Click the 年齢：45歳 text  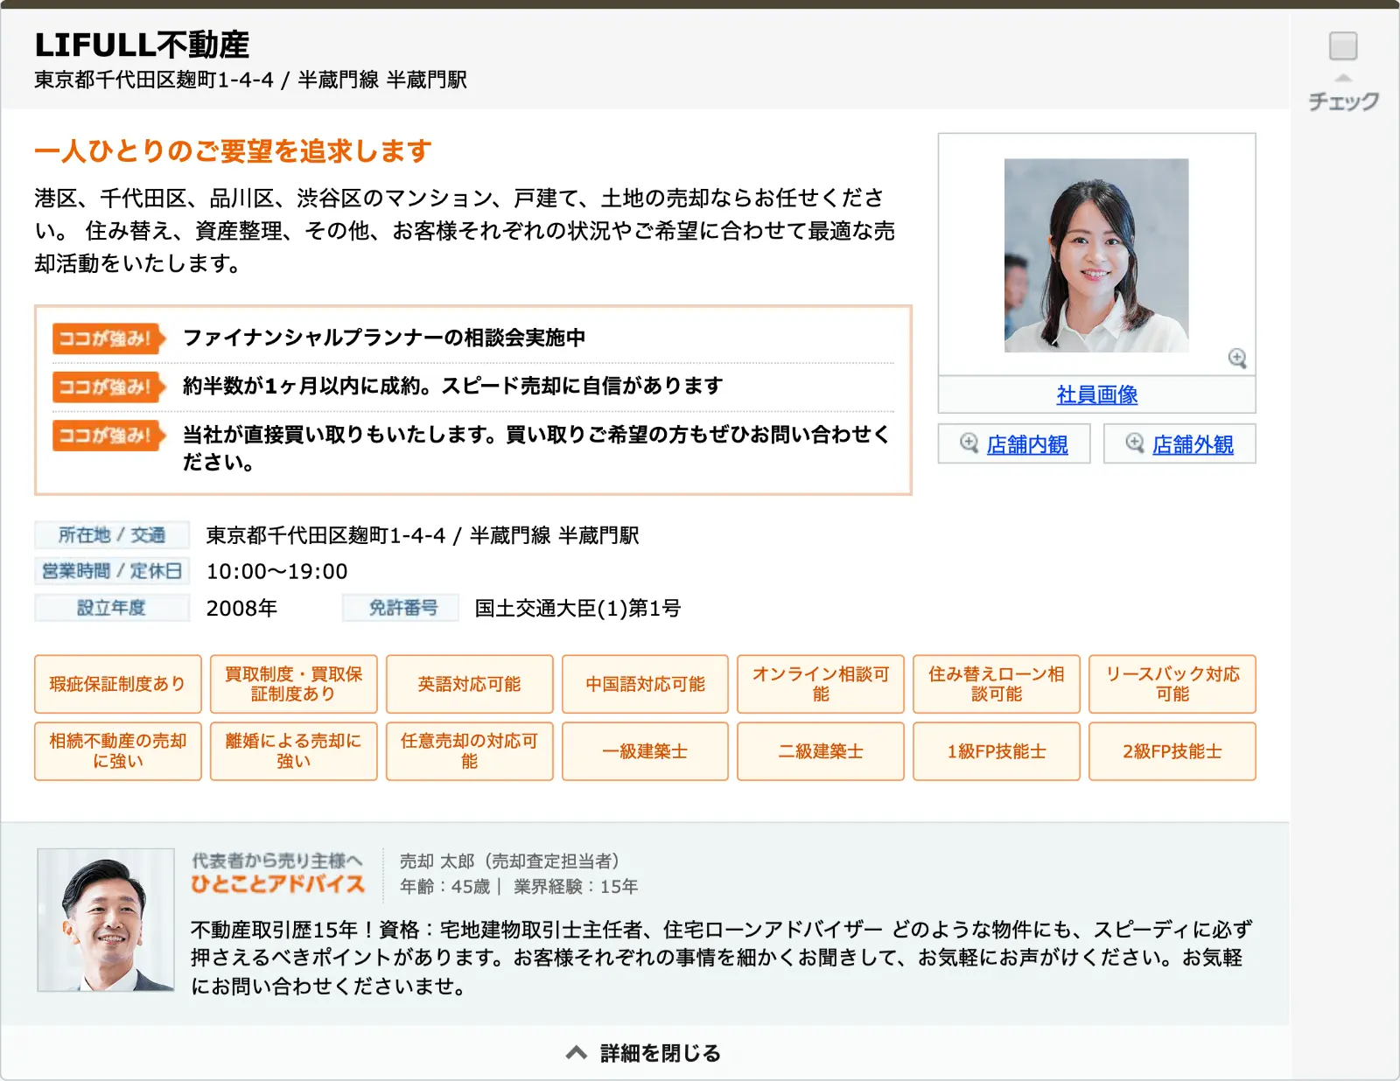(x=444, y=887)
